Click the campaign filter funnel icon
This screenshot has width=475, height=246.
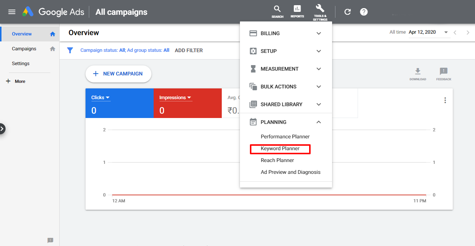click(x=70, y=50)
